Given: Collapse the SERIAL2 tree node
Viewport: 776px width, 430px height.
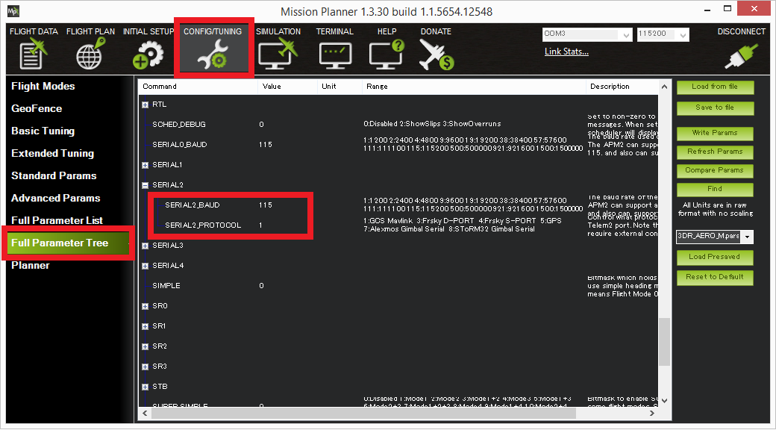Looking at the screenshot, I should pyautogui.click(x=145, y=184).
